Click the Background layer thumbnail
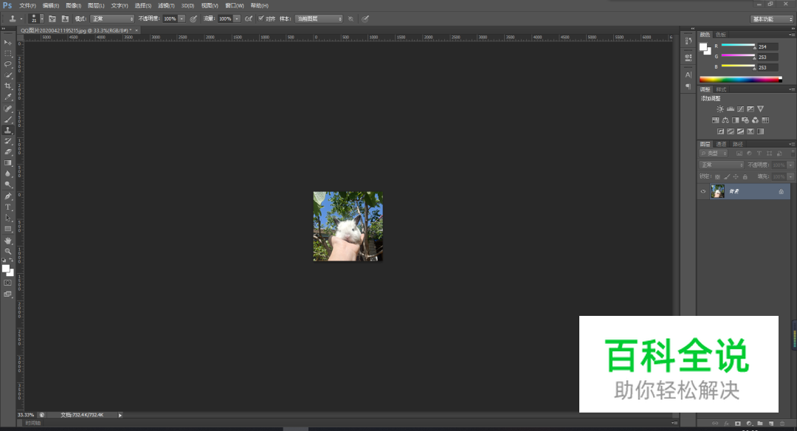 pos(717,192)
